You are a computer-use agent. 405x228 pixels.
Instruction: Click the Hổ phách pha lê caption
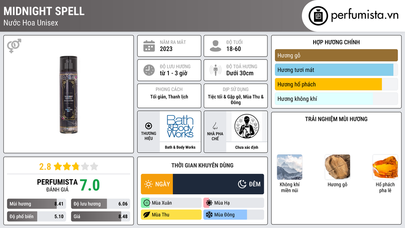coord(385,187)
